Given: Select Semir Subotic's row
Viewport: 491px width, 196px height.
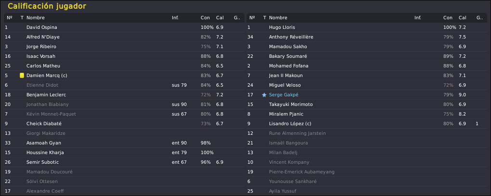Looking at the screenshot, I should click(124, 162).
